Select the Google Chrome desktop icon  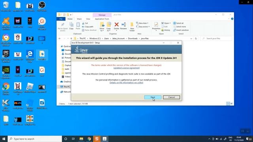pos(6,89)
